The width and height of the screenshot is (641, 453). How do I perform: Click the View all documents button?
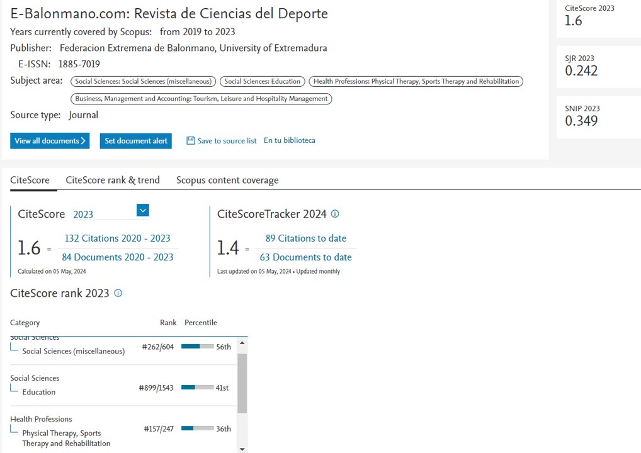[x=50, y=141]
